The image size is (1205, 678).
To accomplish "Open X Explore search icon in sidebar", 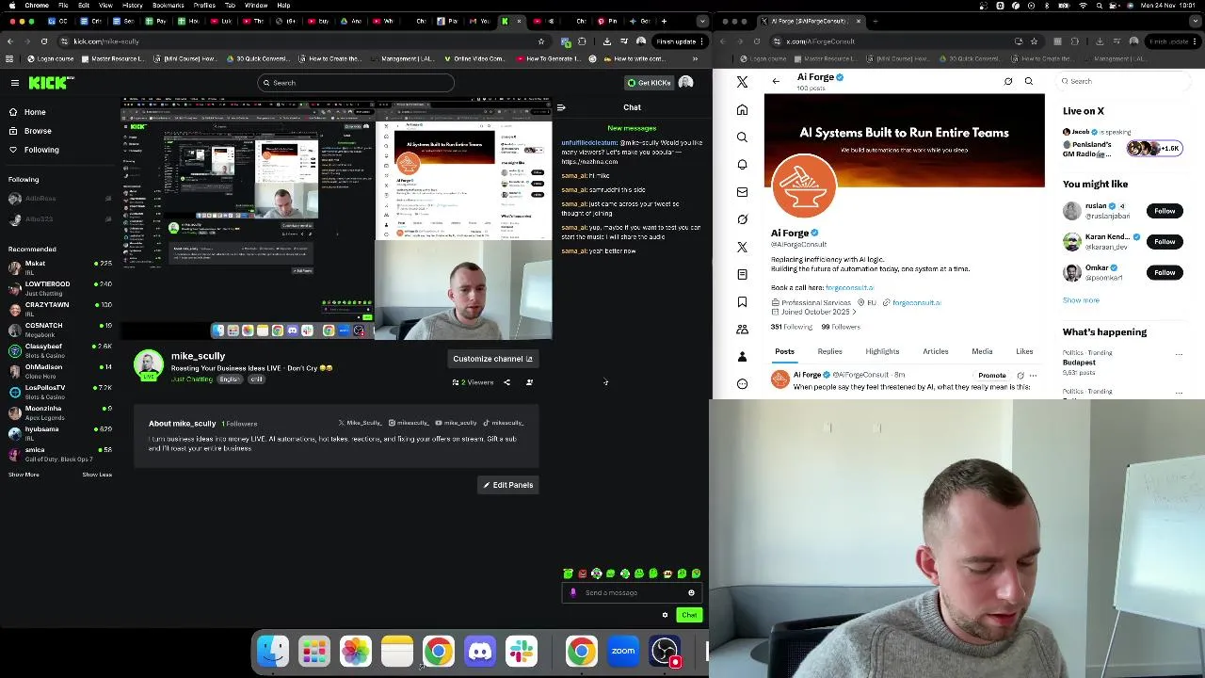I will 742,137.
